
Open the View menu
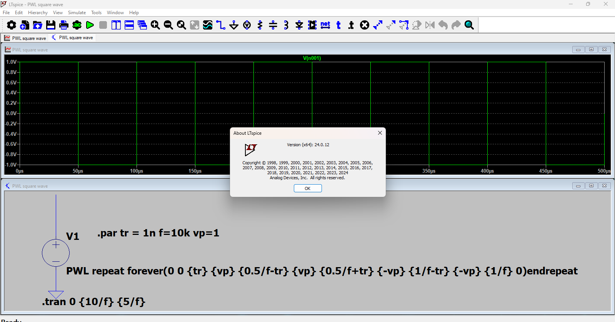58,13
